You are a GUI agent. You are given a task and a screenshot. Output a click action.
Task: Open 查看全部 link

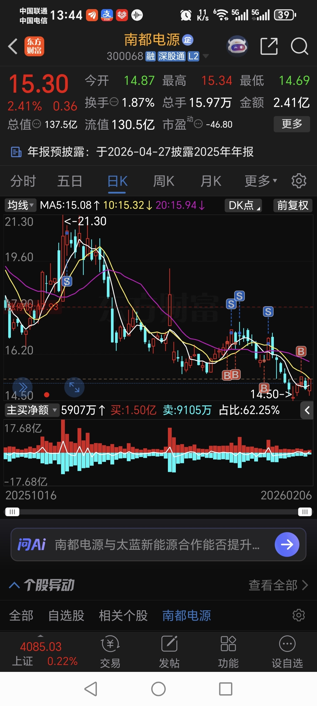coord(278,585)
